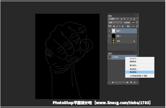Click fill path with foreground color icon
This screenshot has height=108, width=166.
(x=113, y=83)
